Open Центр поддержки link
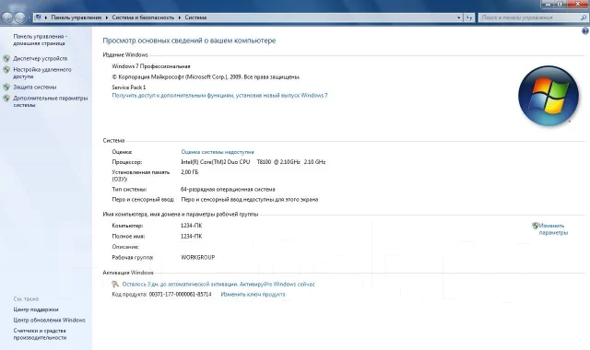 (36, 309)
